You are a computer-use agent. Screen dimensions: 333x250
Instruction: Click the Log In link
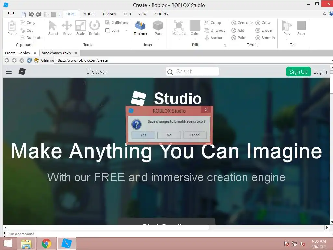click(x=320, y=72)
